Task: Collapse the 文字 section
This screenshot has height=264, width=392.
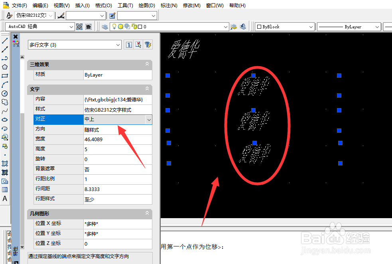Action: (147, 89)
